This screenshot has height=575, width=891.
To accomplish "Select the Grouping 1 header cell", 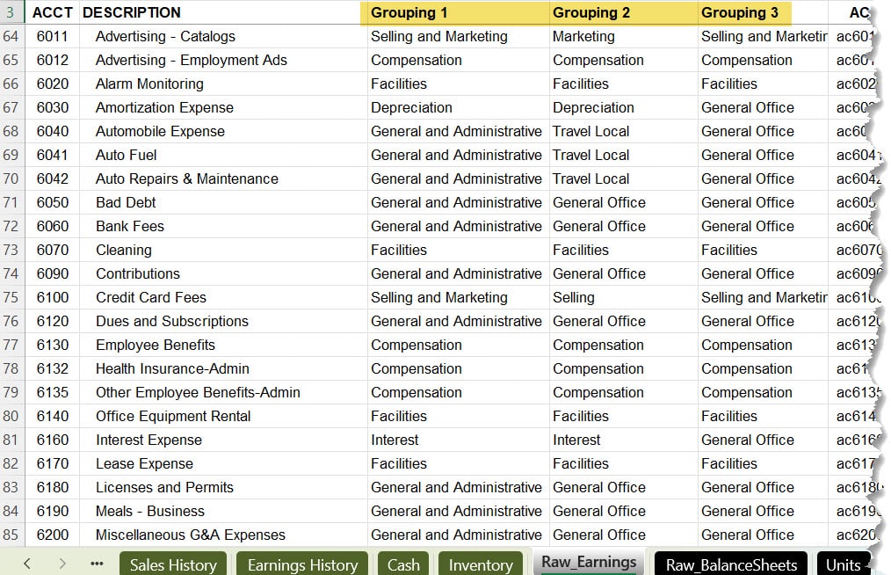I will point(458,12).
